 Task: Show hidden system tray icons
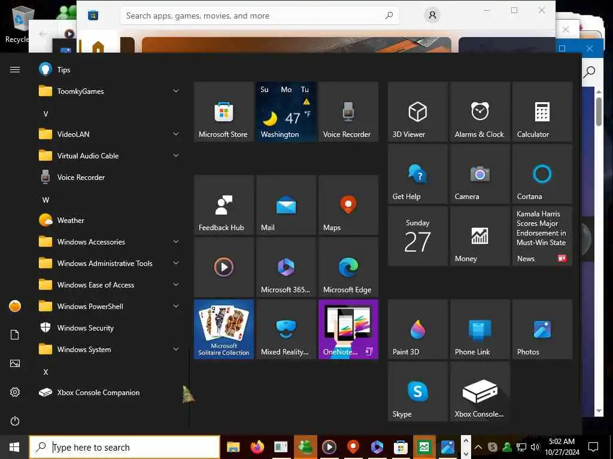(478, 447)
